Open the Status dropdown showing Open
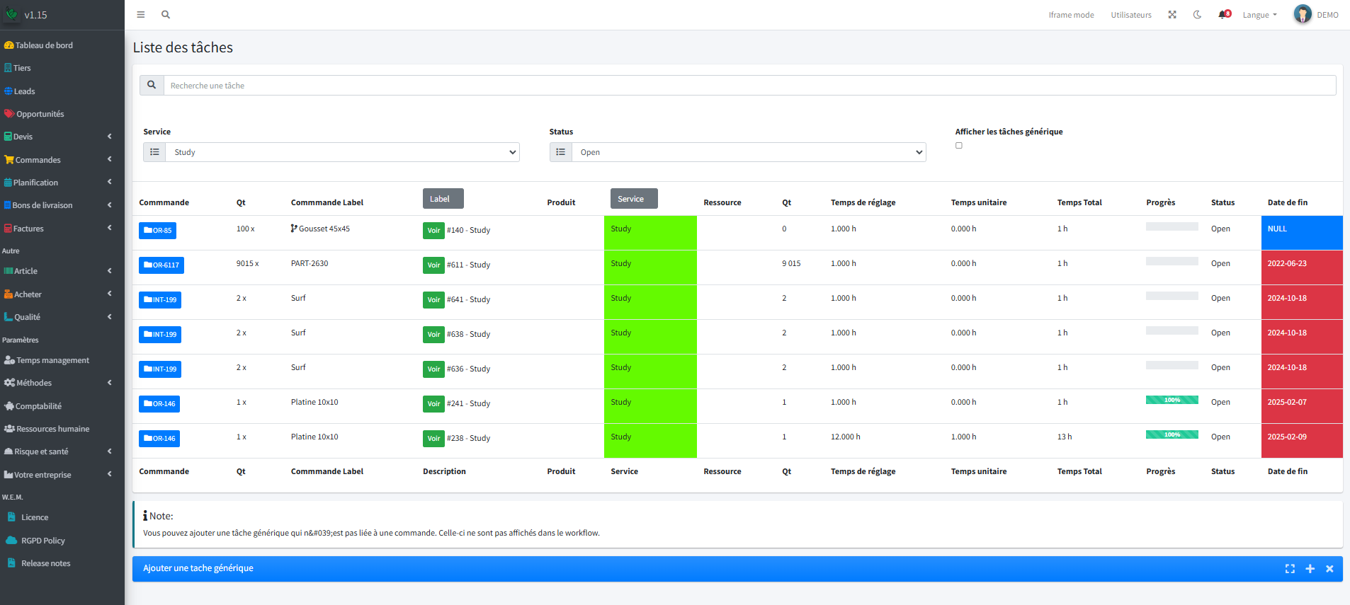The width and height of the screenshot is (1350, 605). click(x=748, y=152)
